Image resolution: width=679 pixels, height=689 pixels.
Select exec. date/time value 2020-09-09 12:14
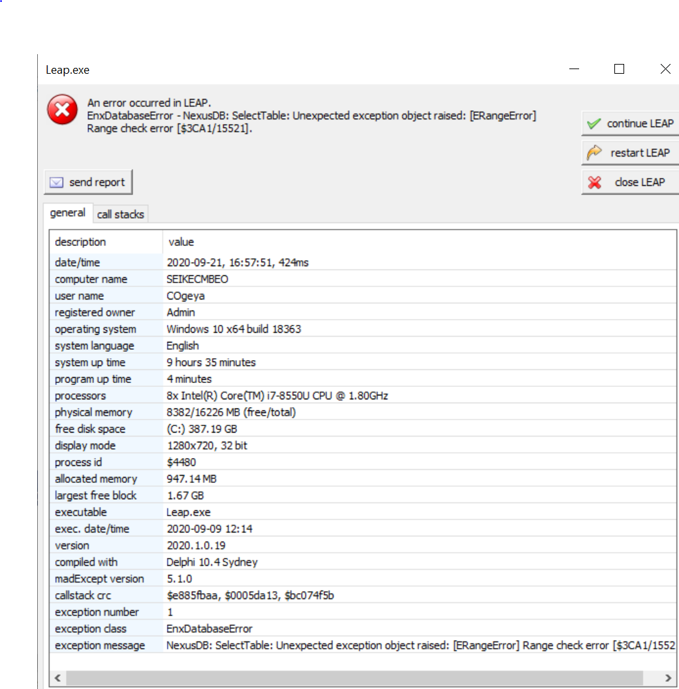point(210,529)
